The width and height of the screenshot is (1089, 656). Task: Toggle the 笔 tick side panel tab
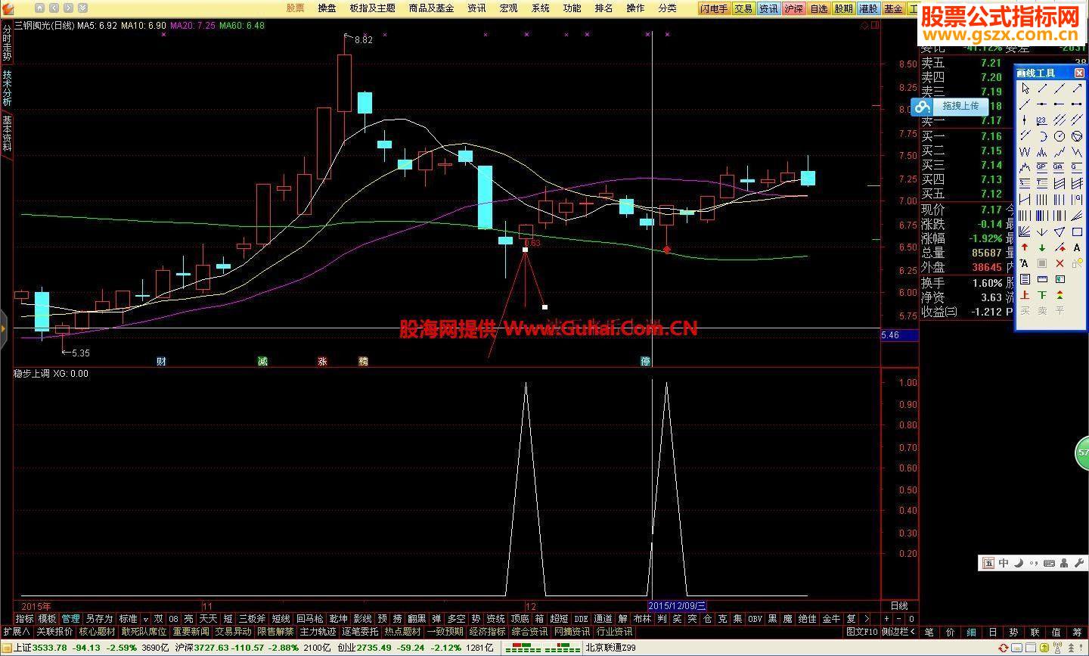point(929,633)
